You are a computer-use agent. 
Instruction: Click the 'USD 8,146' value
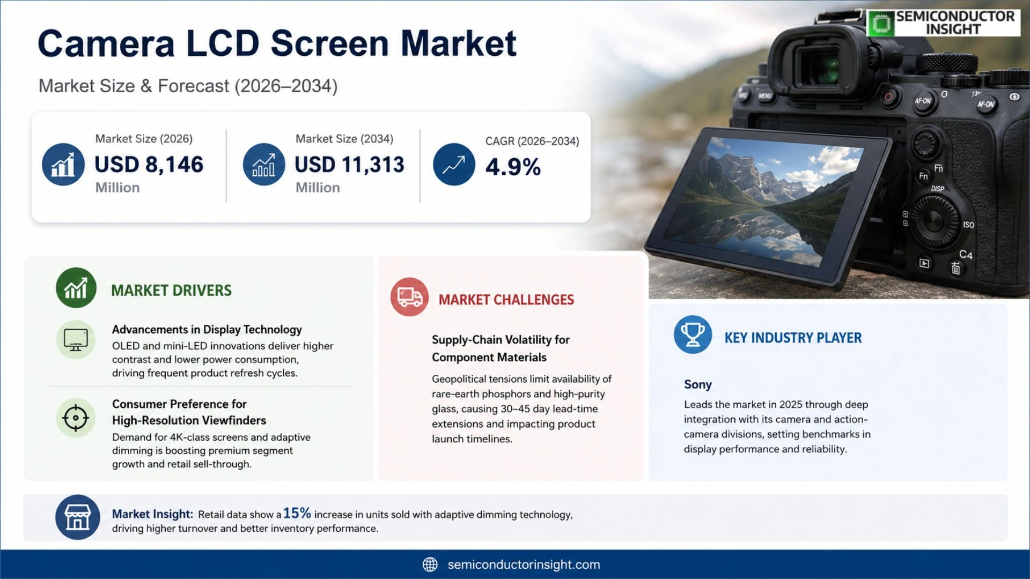tap(149, 165)
